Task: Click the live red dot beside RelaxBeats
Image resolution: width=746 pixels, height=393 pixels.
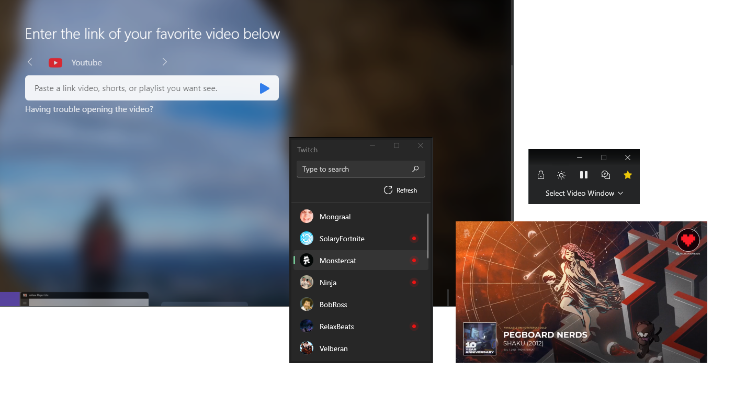Action: pos(414,327)
